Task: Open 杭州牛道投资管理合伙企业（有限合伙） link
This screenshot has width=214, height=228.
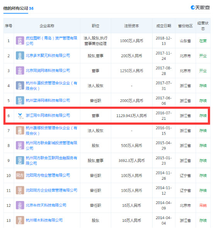Action: click(x=51, y=86)
